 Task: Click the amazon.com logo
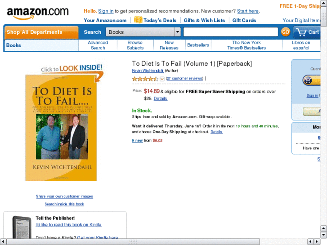click(x=37, y=13)
